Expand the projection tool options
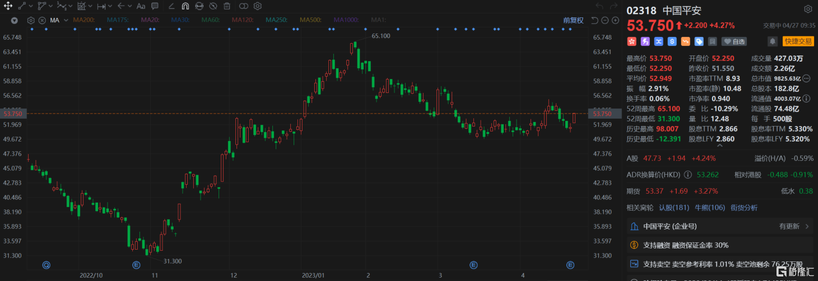 pyautogui.click(x=90, y=7)
